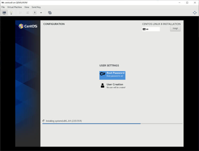
Task: Shut down the virtual machine button
Action: pyautogui.click(x=35, y=13)
